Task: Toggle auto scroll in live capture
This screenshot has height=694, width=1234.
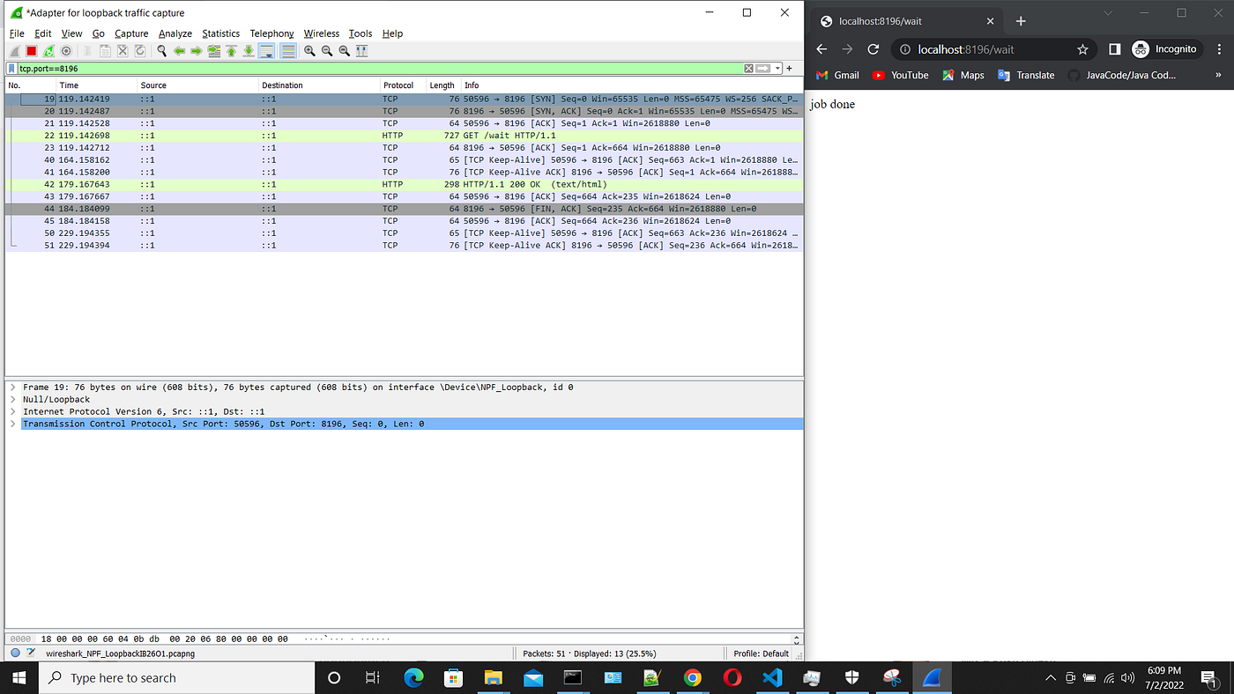Action: (266, 51)
